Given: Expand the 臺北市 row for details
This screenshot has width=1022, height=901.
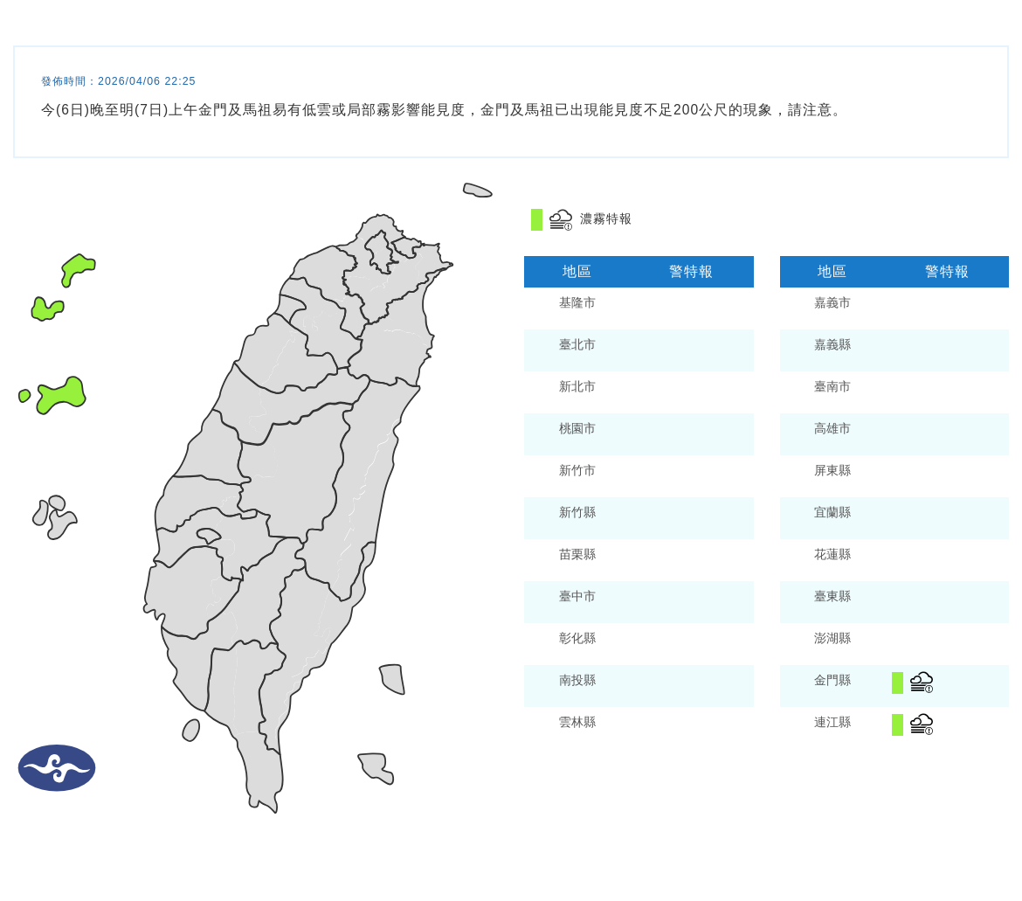Looking at the screenshot, I should point(577,345).
